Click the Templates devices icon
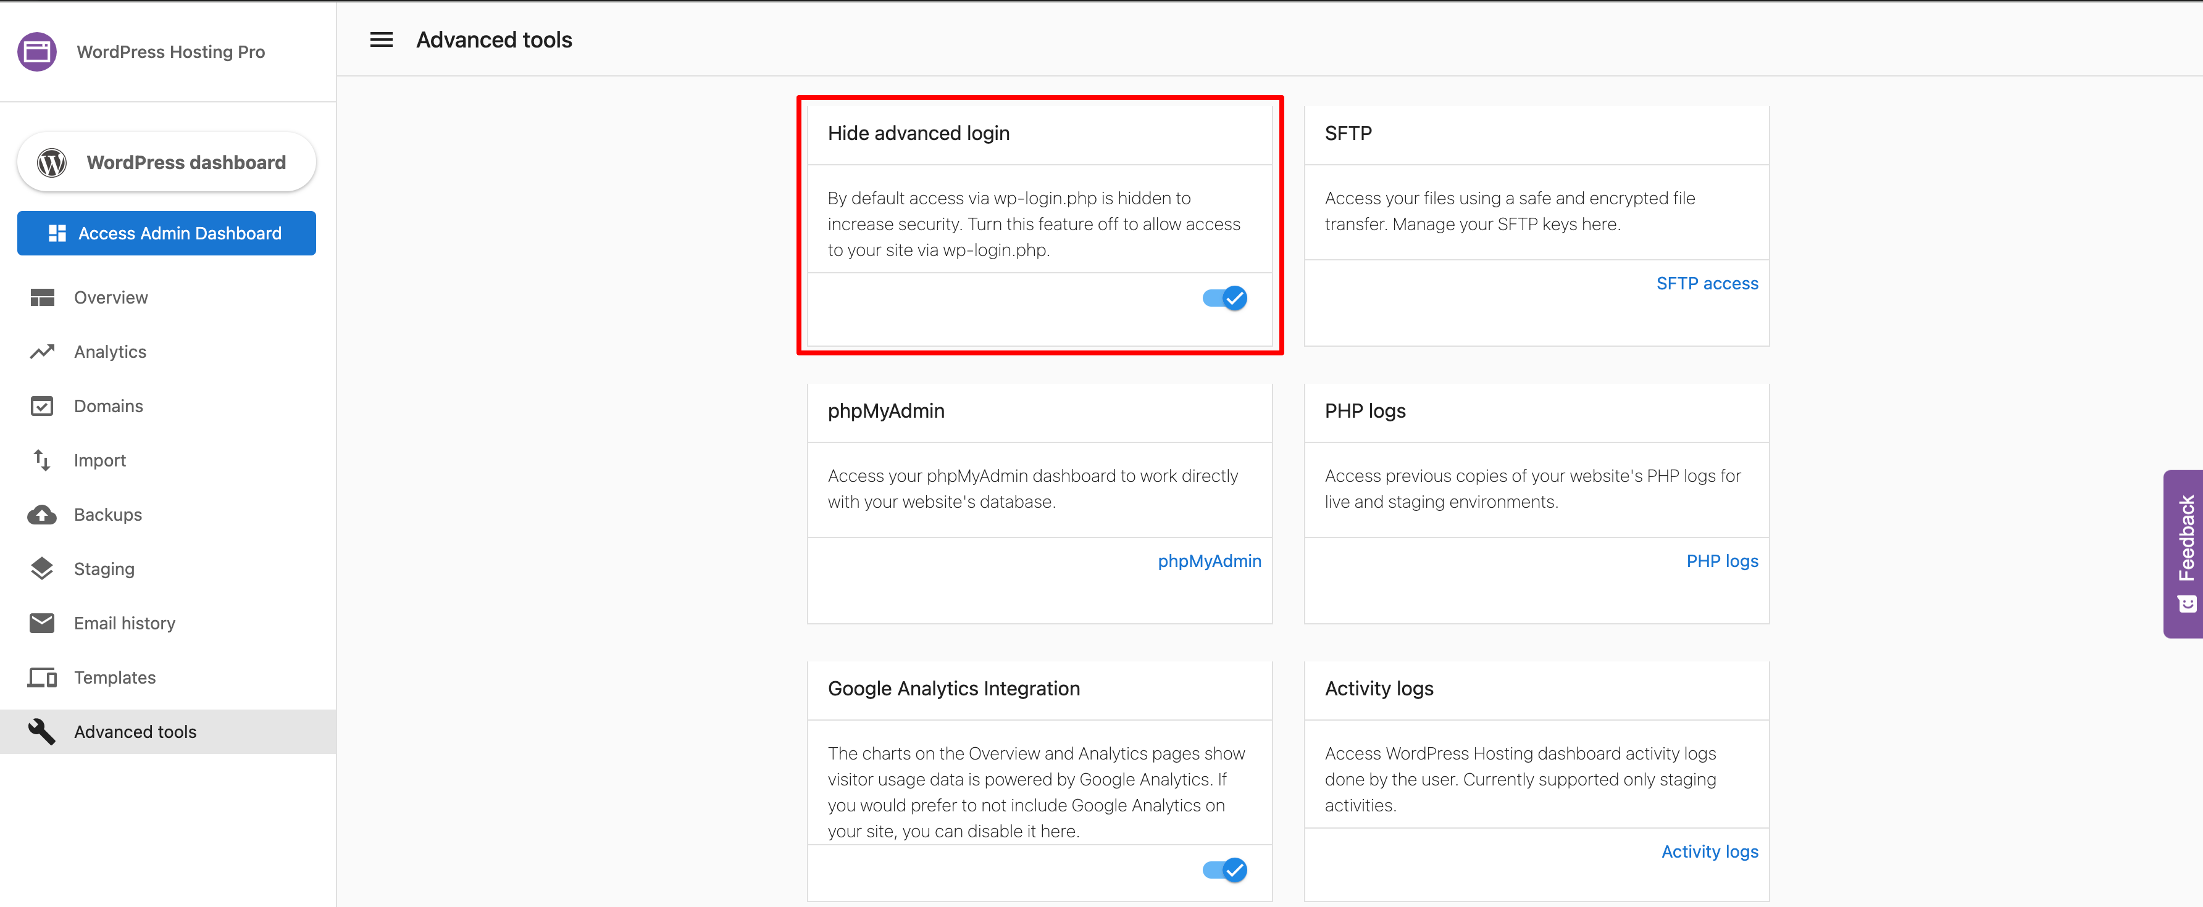 [42, 677]
